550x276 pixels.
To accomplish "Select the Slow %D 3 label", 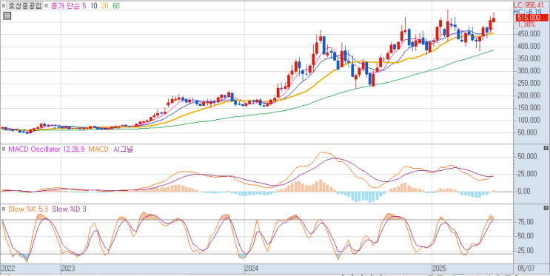I will click(69, 209).
